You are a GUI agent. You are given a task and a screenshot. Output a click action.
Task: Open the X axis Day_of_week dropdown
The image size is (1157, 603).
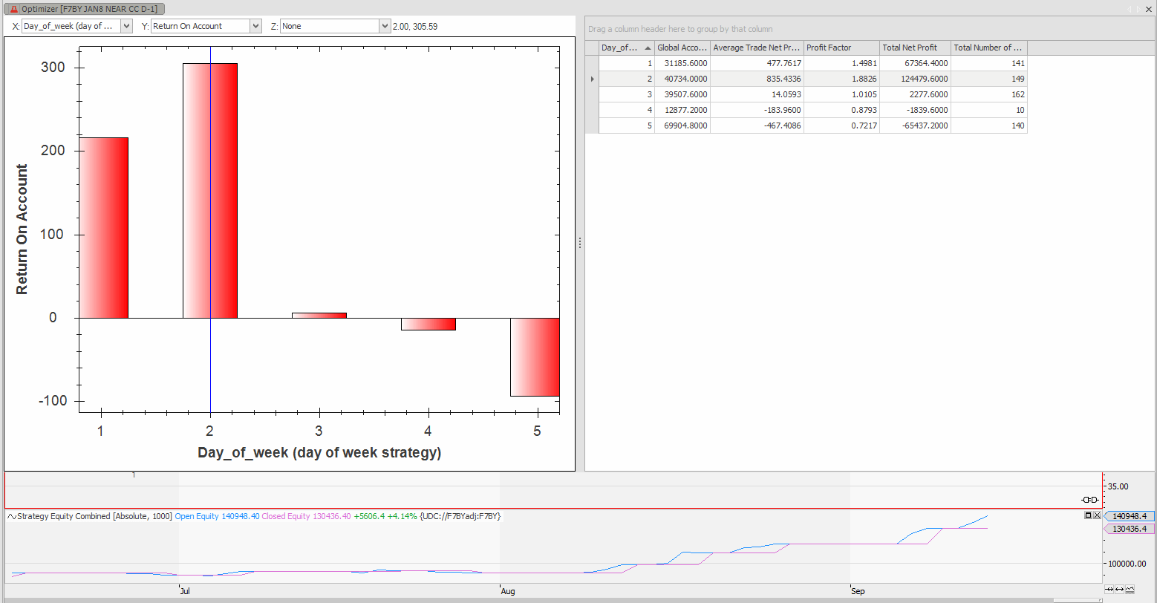point(126,26)
